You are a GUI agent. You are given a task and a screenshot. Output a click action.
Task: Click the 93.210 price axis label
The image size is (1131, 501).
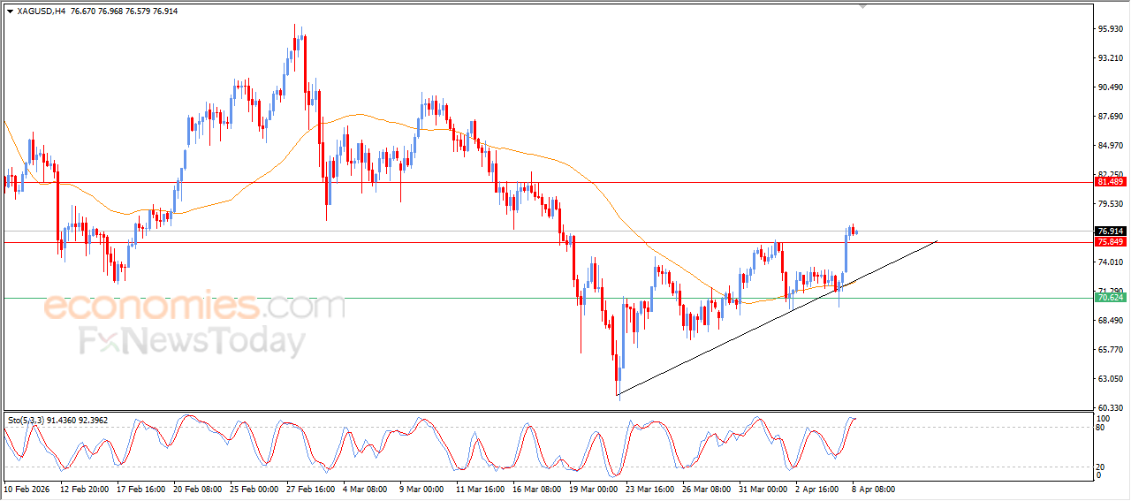pos(1111,57)
